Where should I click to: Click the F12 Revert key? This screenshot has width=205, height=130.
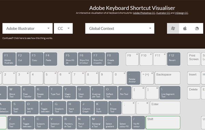pos(174,59)
